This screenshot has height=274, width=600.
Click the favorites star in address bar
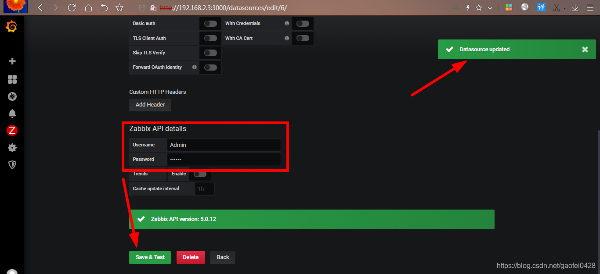click(479, 7)
